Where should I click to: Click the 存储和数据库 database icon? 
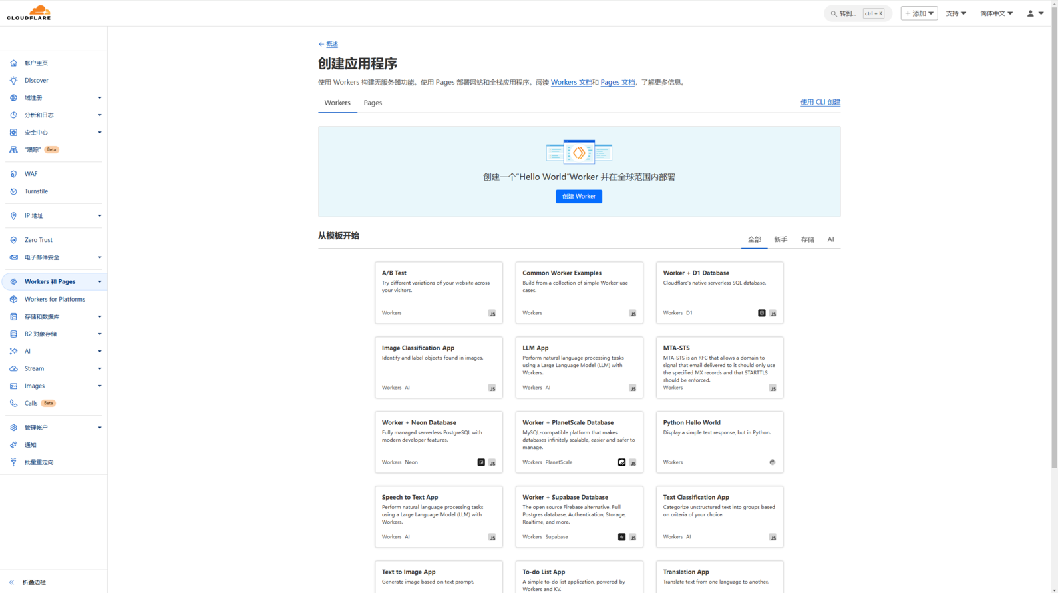[x=13, y=316]
